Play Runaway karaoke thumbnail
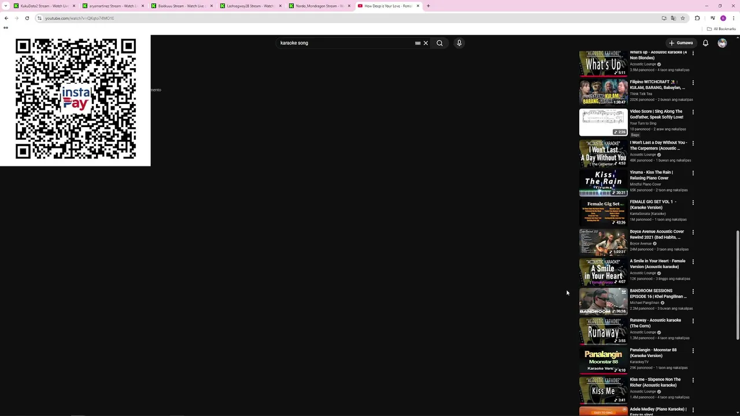This screenshot has height=416, width=740. click(603, 330)
